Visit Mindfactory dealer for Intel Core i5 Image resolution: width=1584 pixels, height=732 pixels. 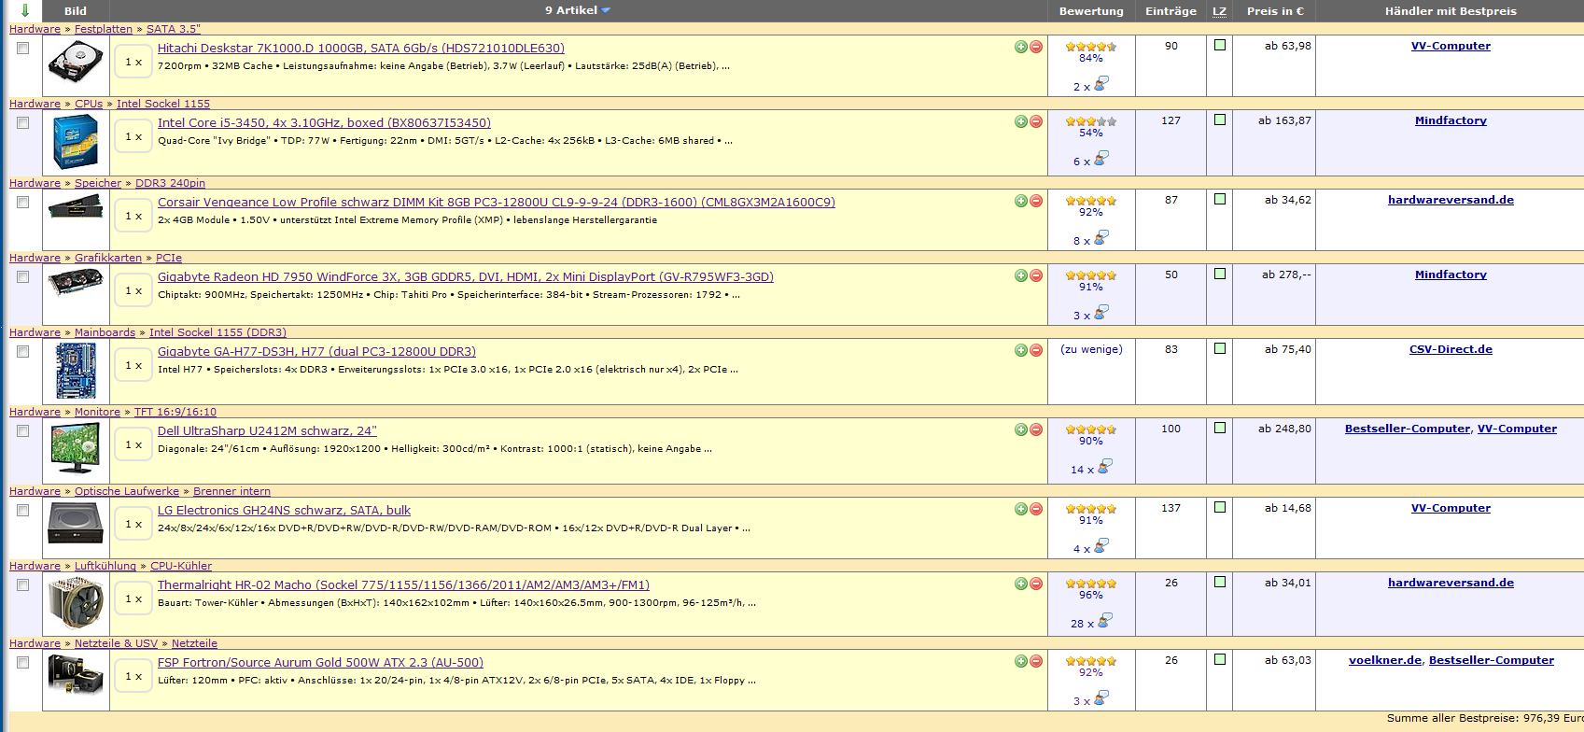(1451, 120)
